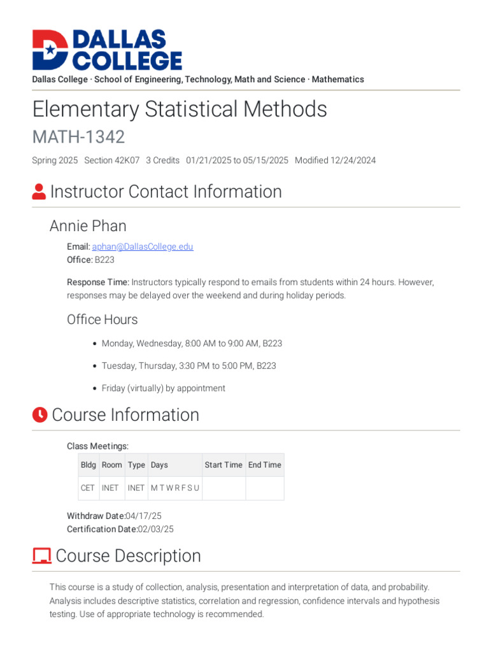Click the Dallas College logo

point(107,50)
